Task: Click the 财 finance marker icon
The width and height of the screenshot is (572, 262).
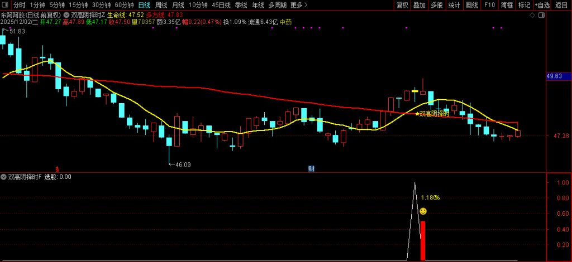Action: tap(311, 169)
